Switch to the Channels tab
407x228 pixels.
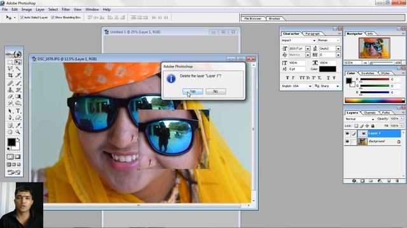click(x=369, y=113)
